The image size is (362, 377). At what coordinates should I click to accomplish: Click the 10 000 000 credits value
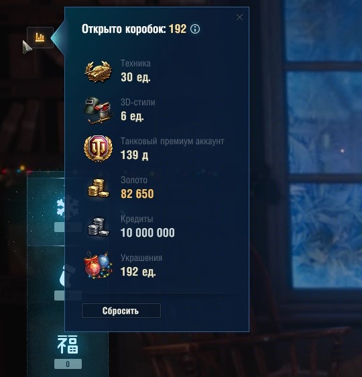tap(147, 233)
